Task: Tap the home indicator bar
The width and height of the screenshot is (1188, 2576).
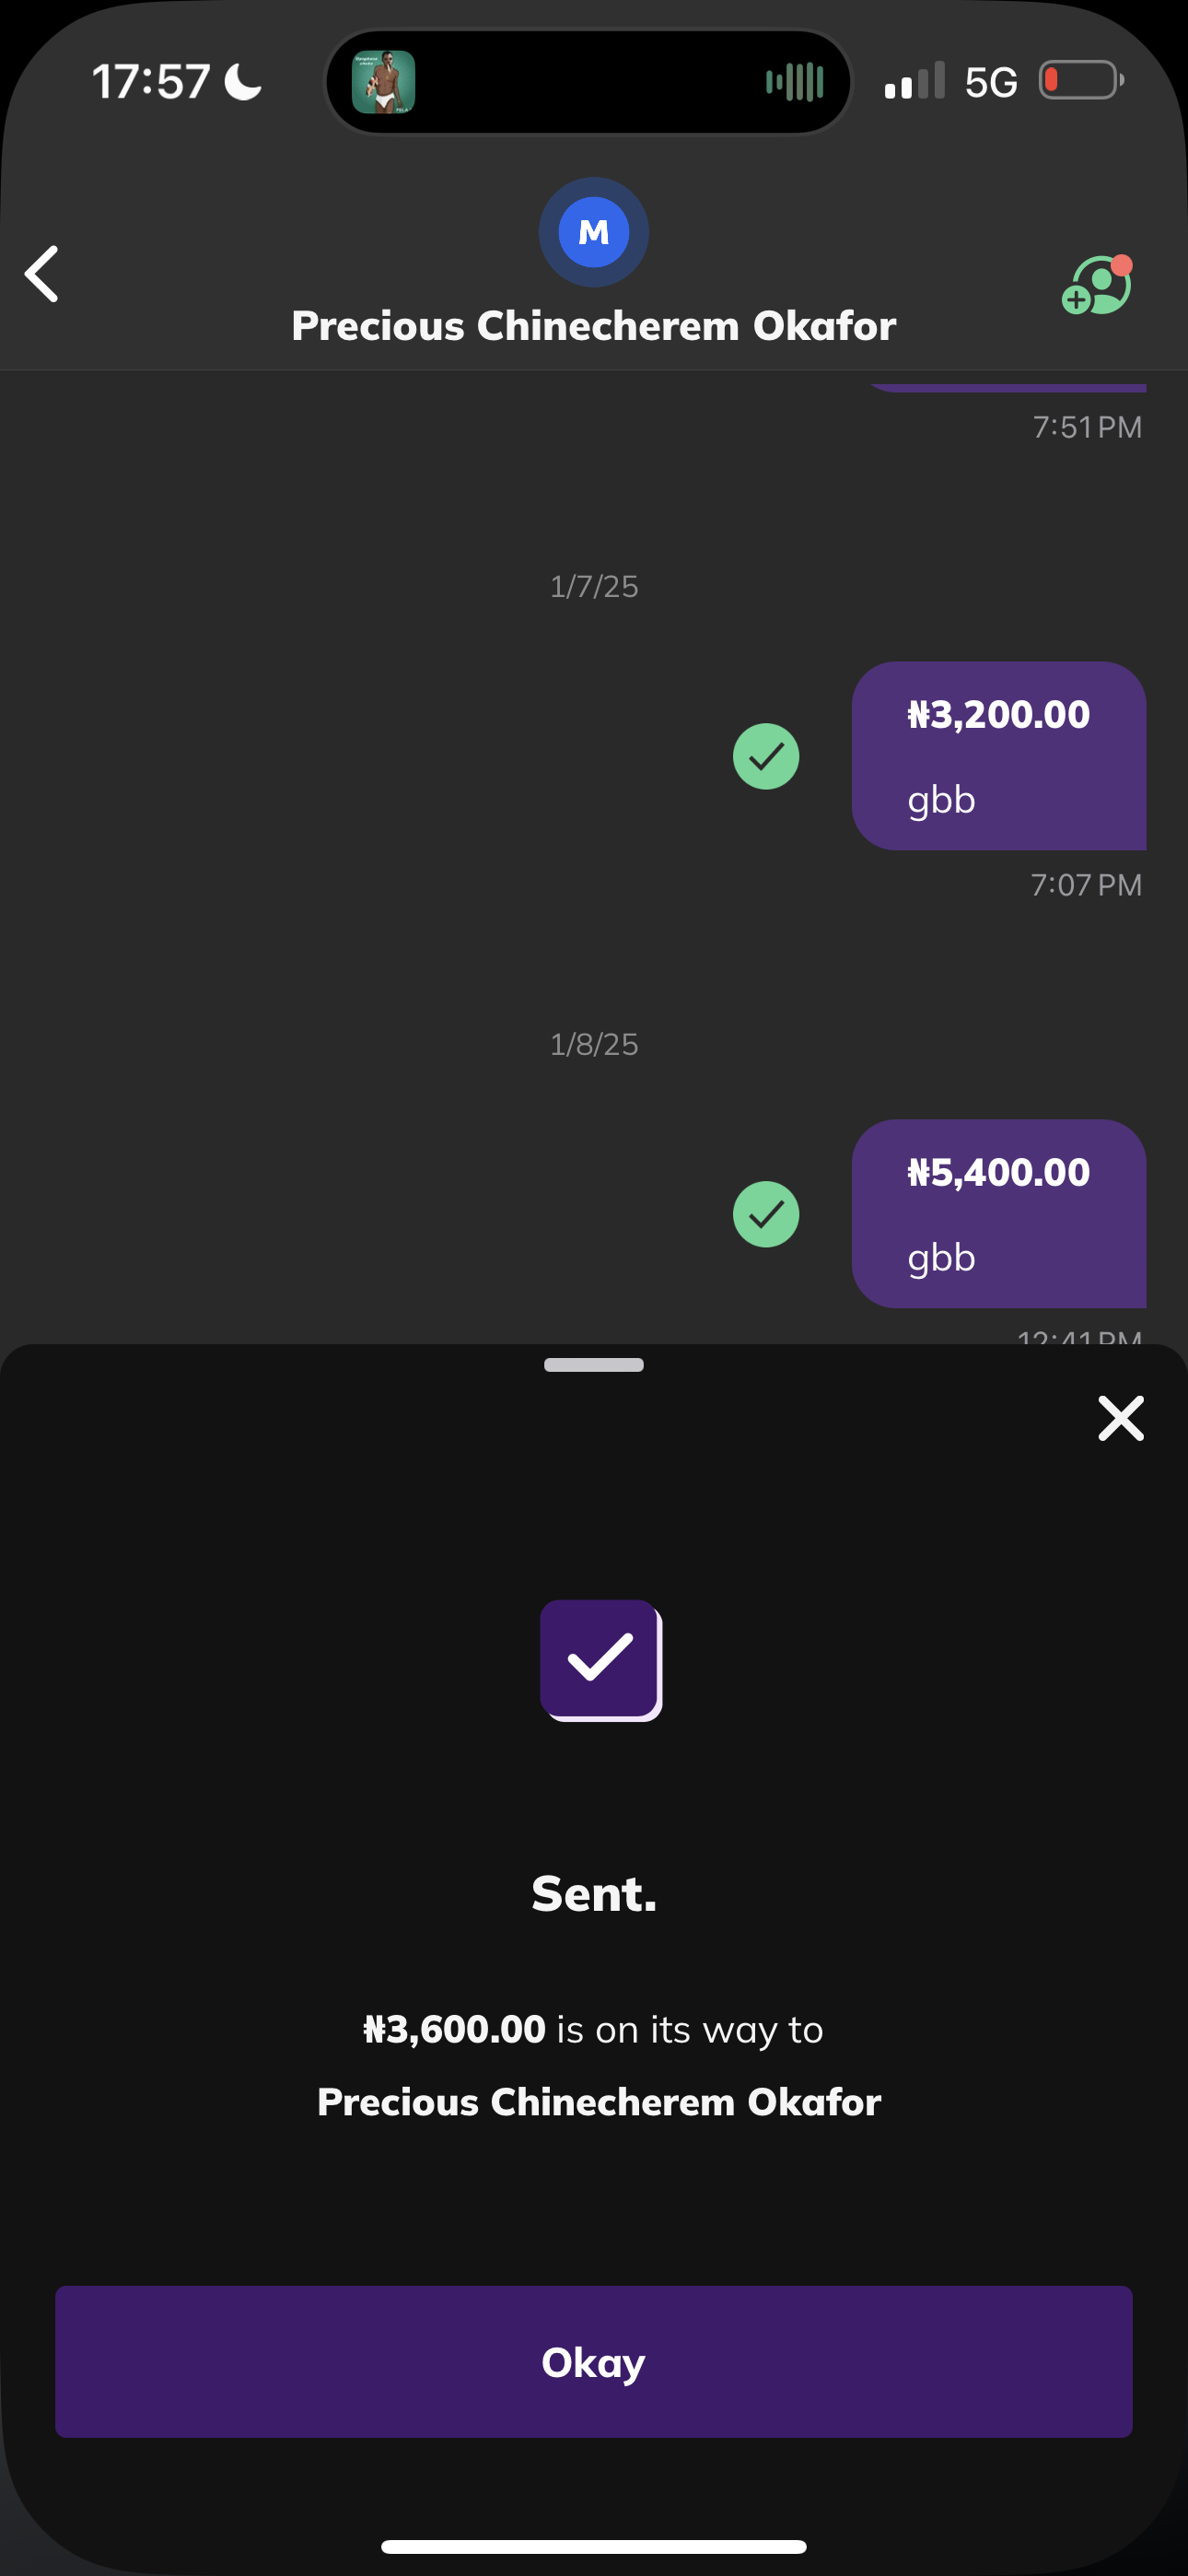Action: click(x=594, y=2546)
